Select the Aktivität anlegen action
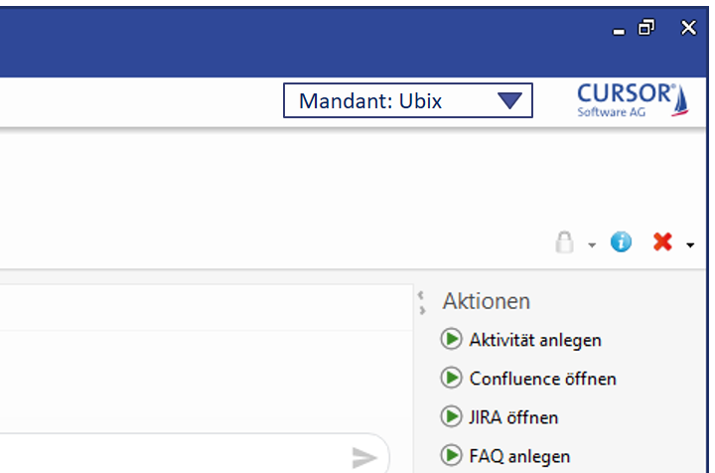 pos(535,340)
